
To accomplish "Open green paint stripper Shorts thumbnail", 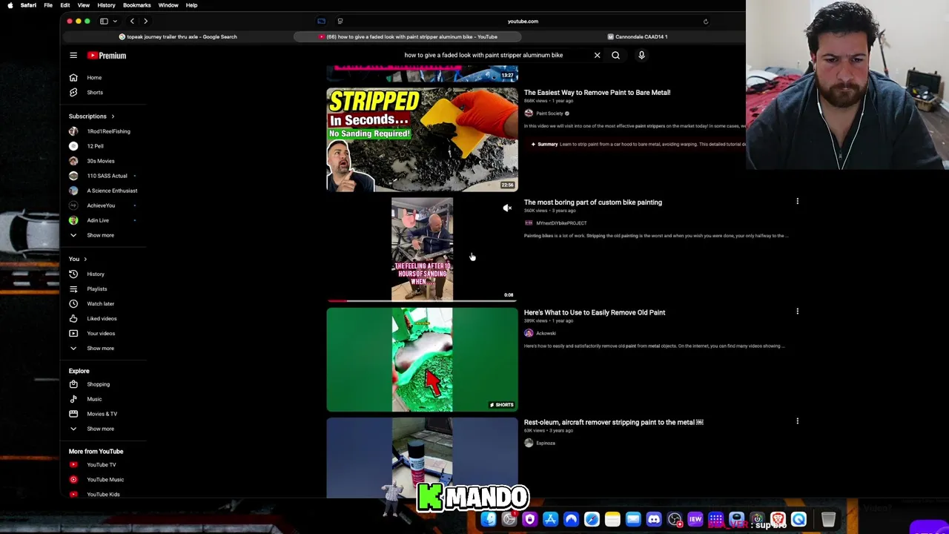I will pyautogui.click(x=422, y=360).
